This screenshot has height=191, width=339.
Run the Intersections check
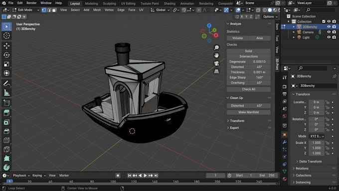coord(249,56)
